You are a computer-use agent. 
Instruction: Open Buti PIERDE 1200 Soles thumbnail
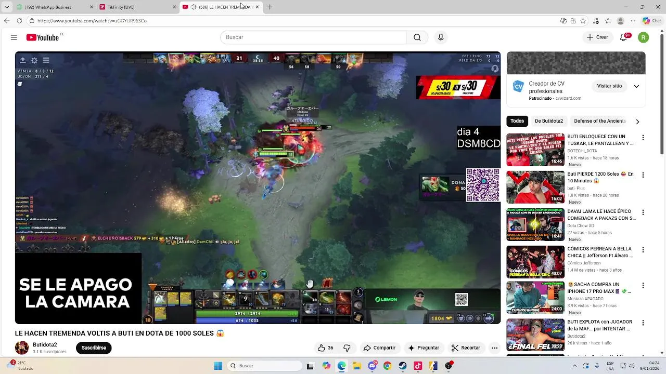tap(535, 188)
